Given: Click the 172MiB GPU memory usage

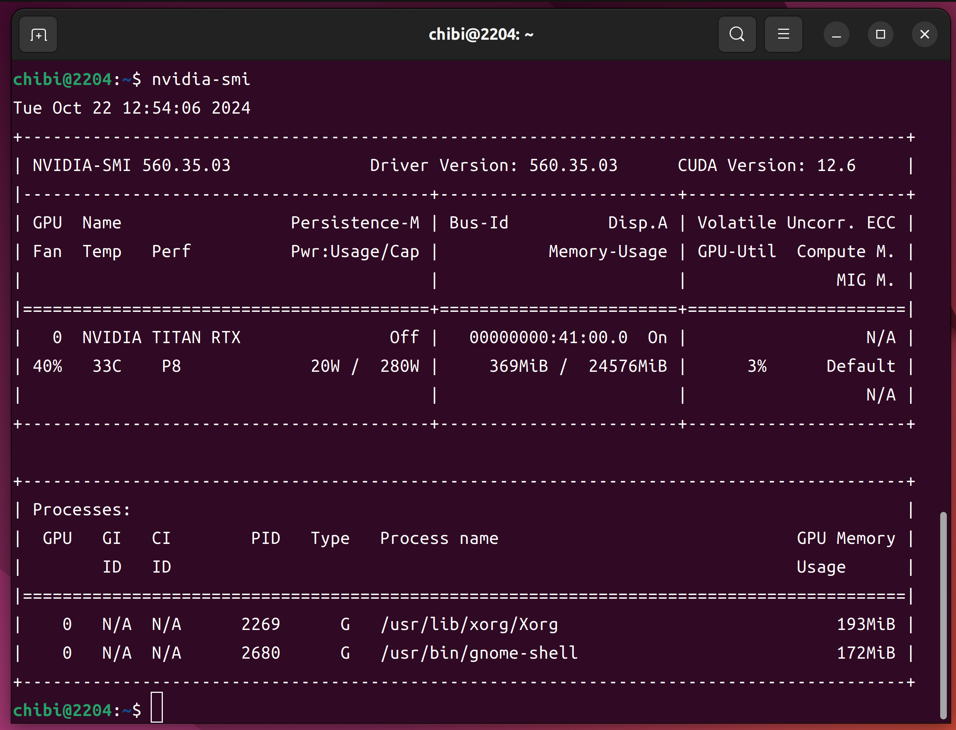Looking at the screenshot, I should [865, 653].
